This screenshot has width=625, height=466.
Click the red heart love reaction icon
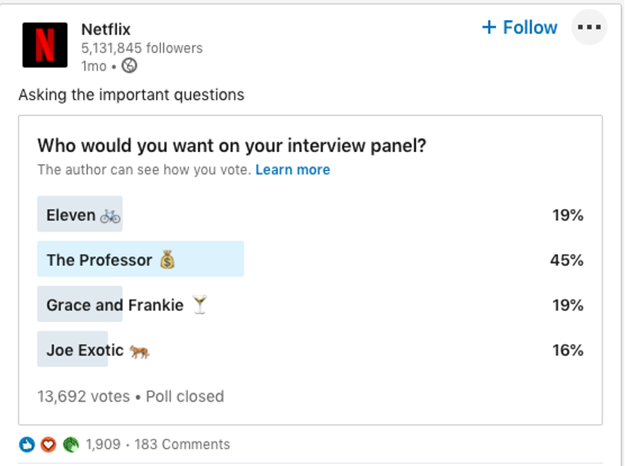click(x=48, y=444)
